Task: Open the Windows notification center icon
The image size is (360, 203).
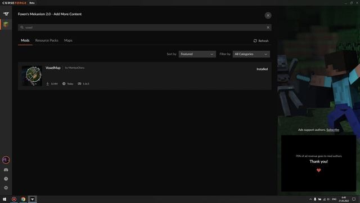Action: [x=354, y=199]
